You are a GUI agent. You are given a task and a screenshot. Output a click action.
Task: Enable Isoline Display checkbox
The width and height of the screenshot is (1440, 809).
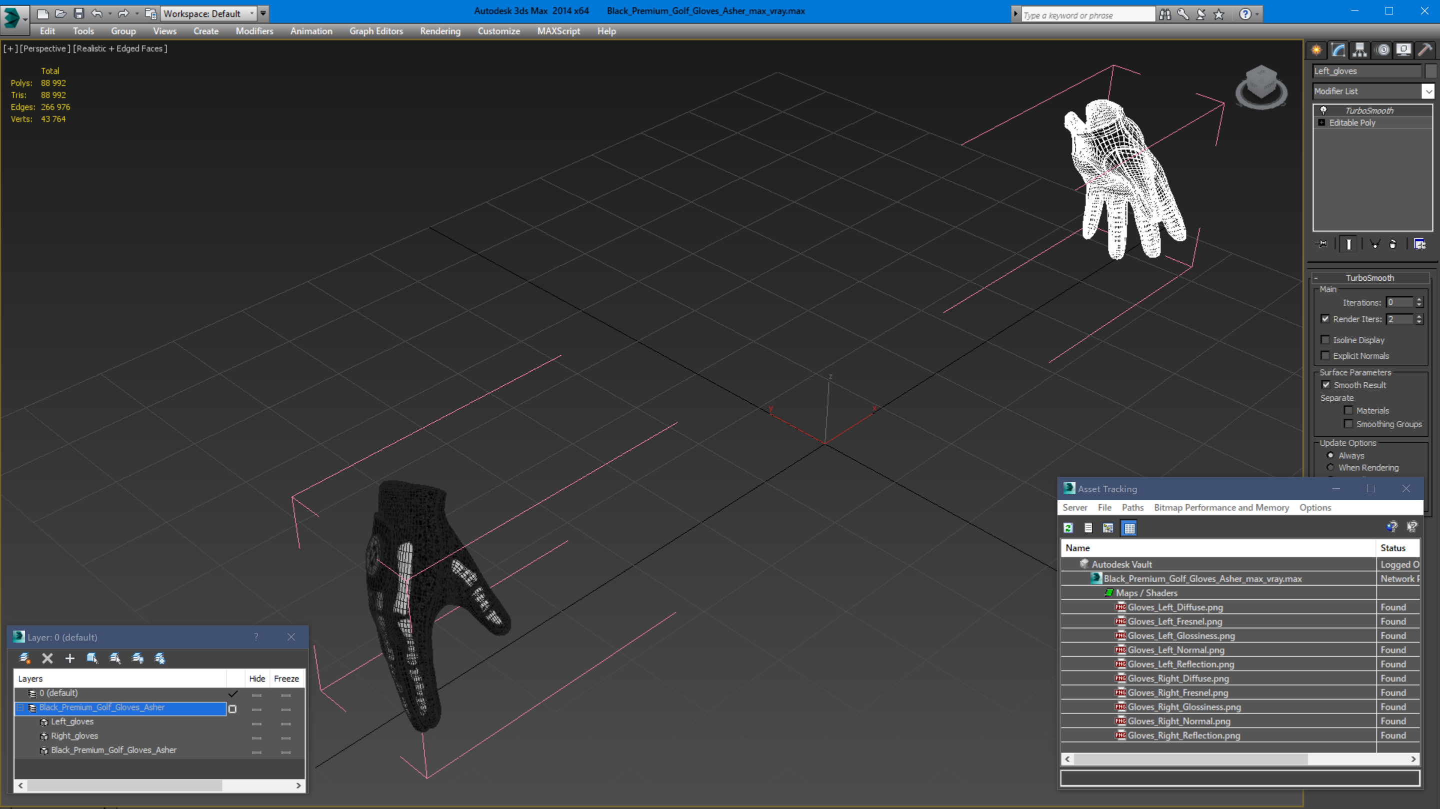[1325, 340]
